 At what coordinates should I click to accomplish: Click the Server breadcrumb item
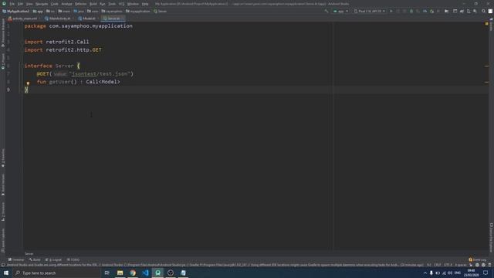click(160, 11)
